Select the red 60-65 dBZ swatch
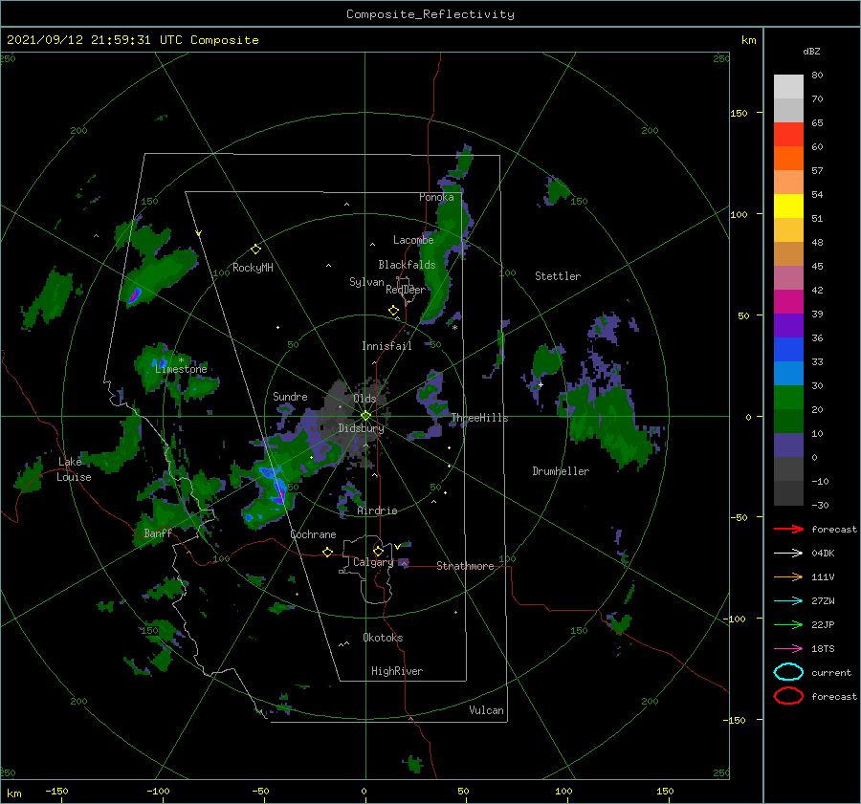 coord(788,135)
